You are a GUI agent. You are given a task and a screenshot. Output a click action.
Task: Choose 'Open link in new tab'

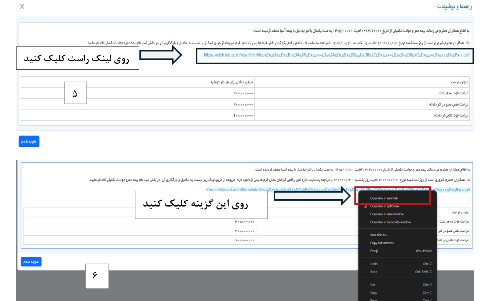(384, 198)
